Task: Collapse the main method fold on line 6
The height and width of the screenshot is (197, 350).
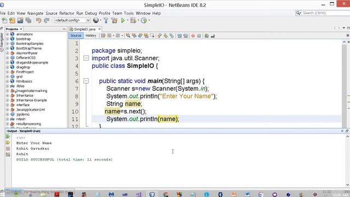Action: 86,81
